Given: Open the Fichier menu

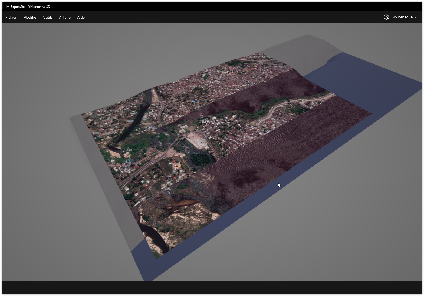Looking at the screenshot, I should [x=11, y=17].
